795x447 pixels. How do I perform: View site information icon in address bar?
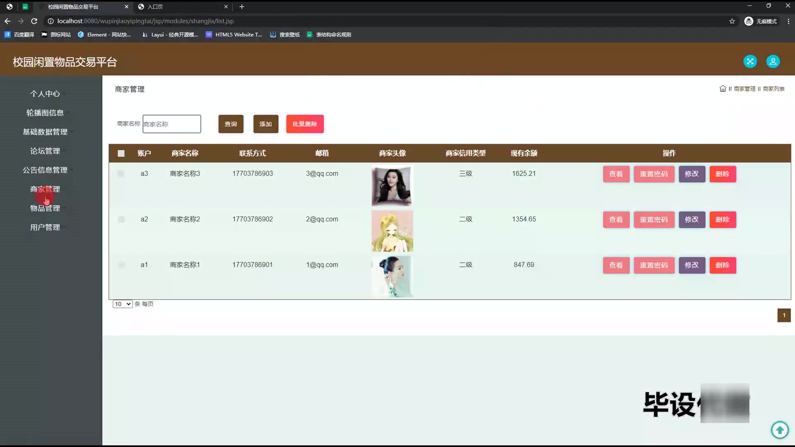click(x=51, y=21)
